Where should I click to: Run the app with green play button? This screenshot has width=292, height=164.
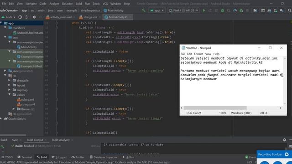(204, 10)
